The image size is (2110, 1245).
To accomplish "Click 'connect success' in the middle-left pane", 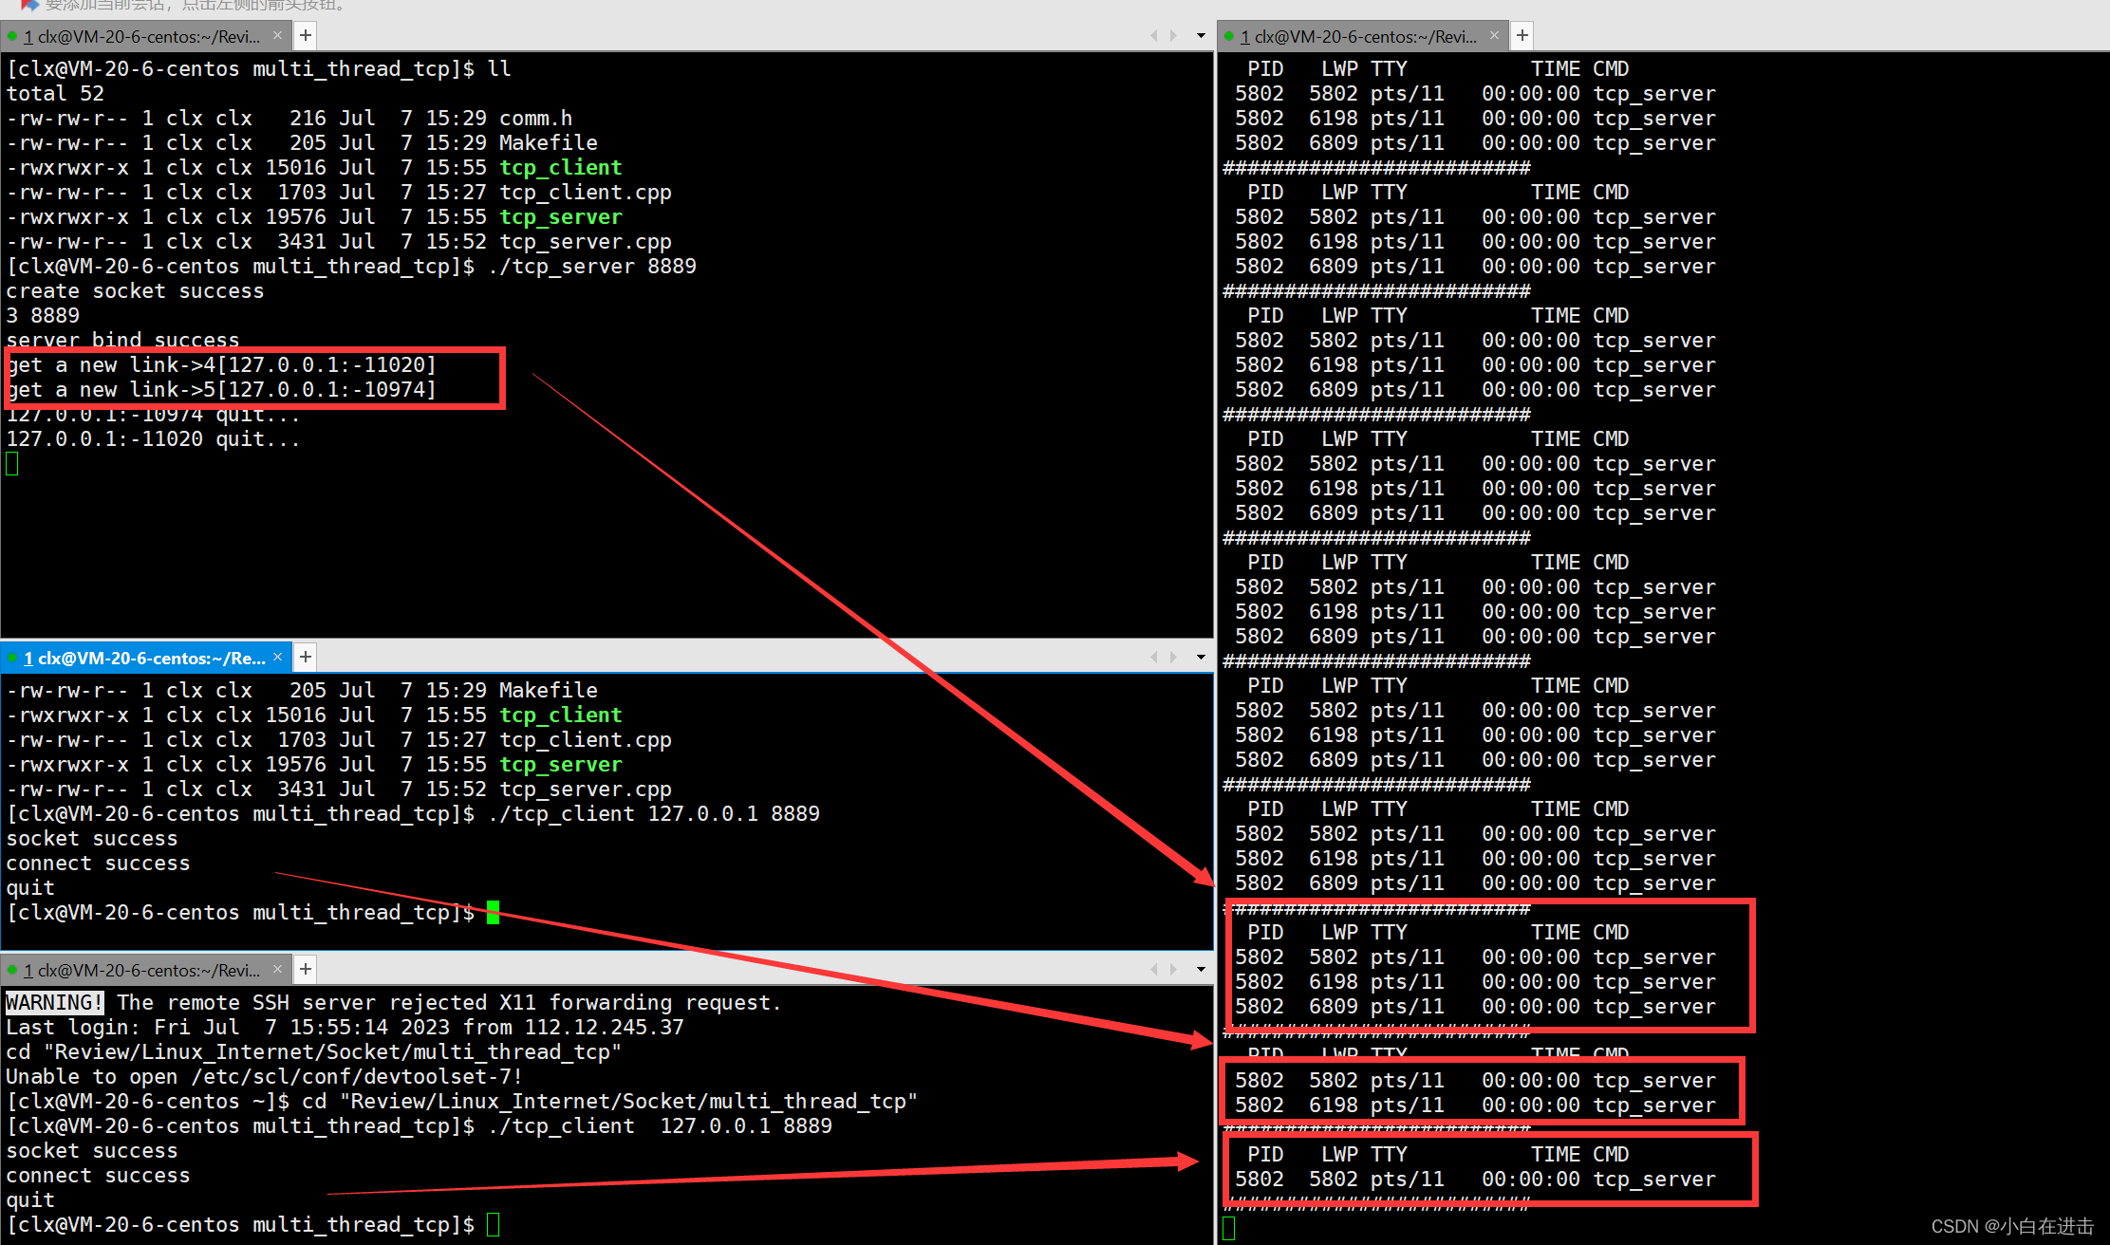I will click(x=98, y=863).
